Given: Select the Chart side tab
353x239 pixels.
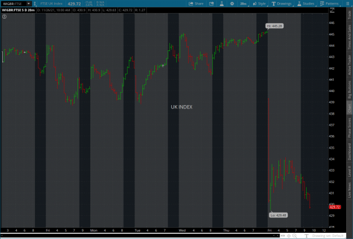Looking at the screenshot, I should (x=350, y=108).
